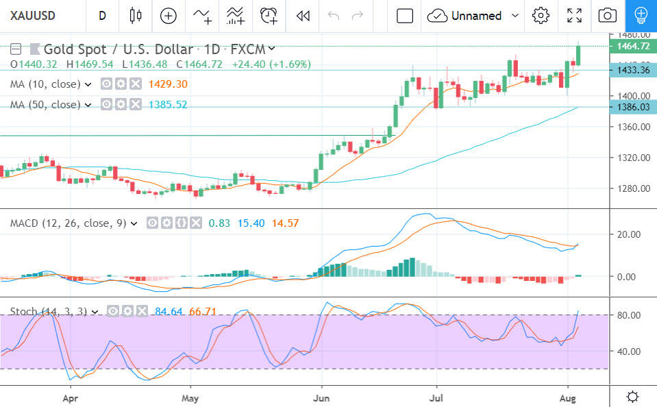Publish an idea with the lightbulb button

point(641,16)
